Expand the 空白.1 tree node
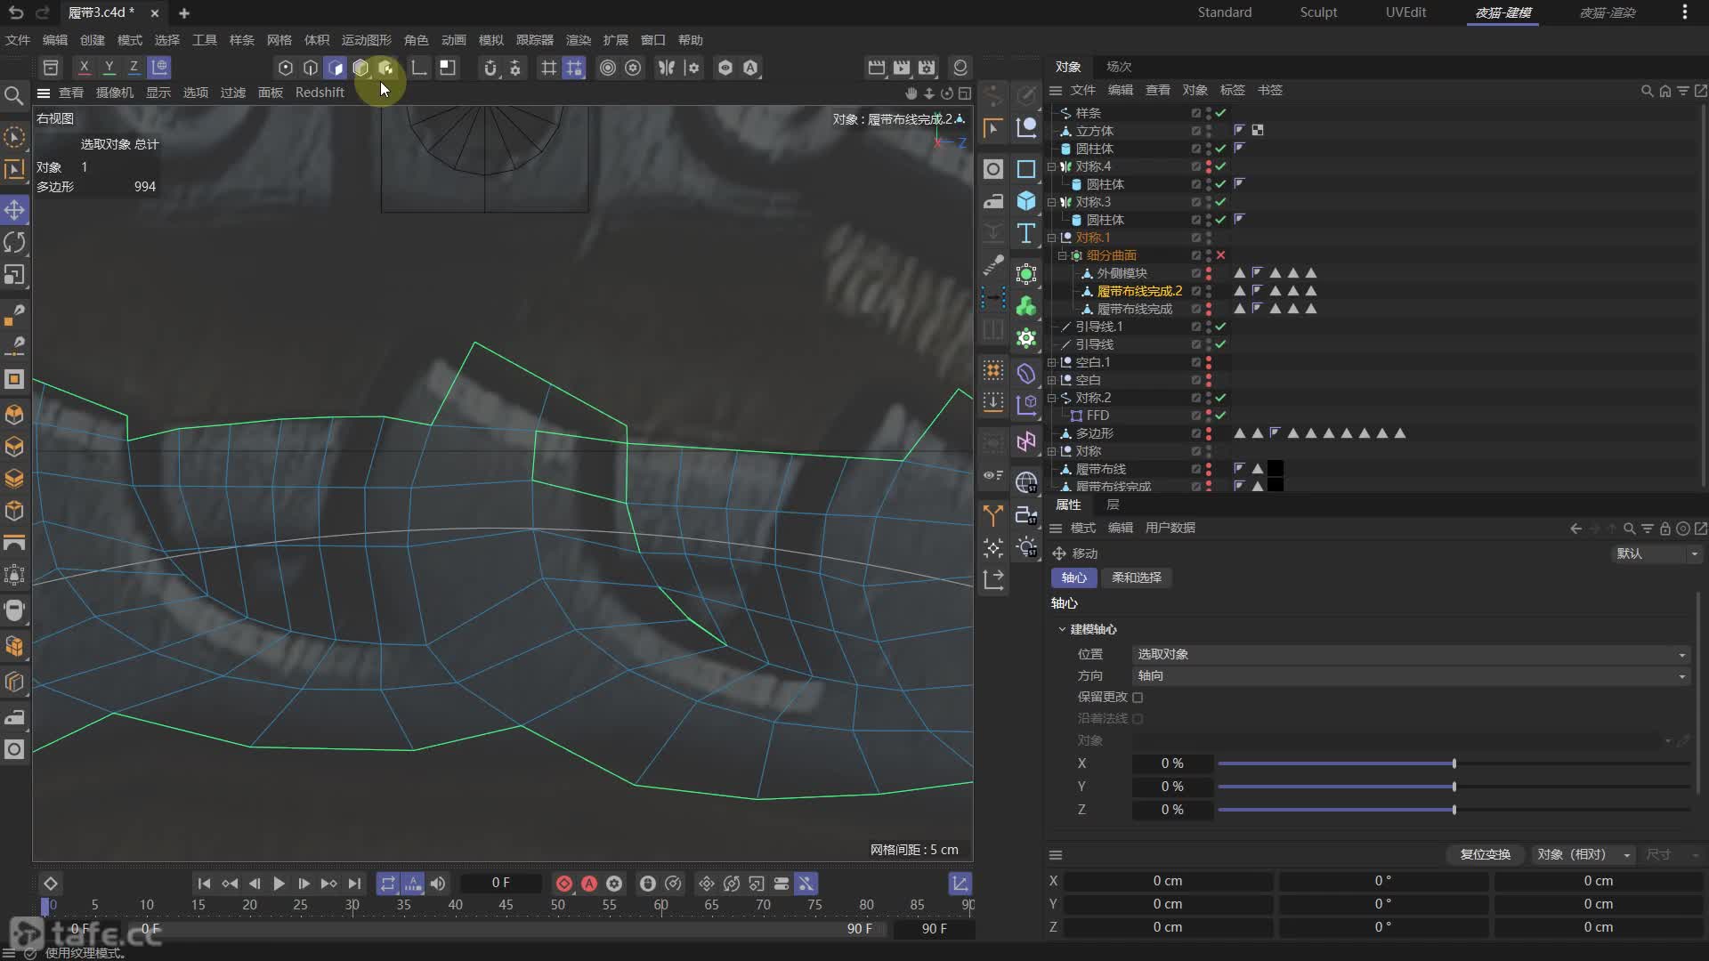The height and width of the screenshot is (961, 1709). [x=1052, y=362]
